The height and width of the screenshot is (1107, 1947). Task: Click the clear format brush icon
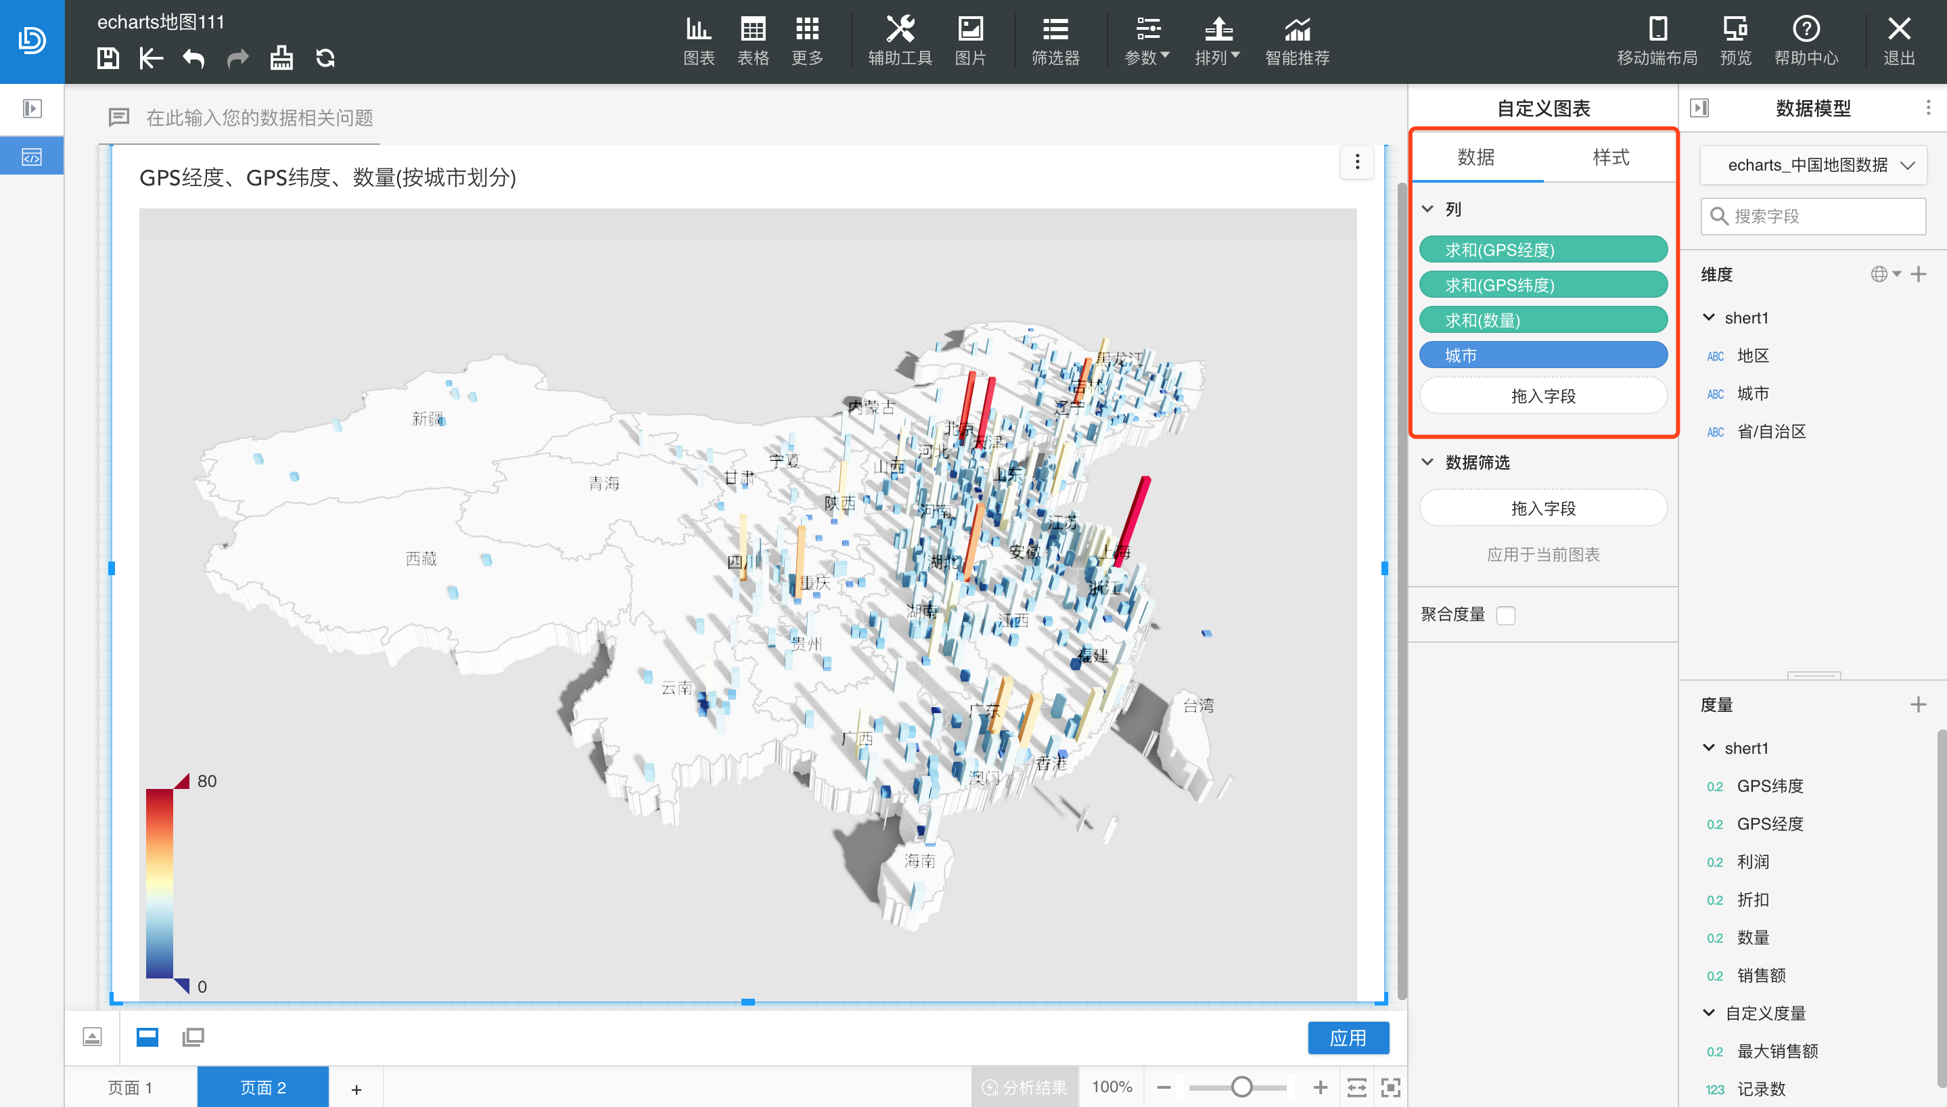(x=281, y=58)
